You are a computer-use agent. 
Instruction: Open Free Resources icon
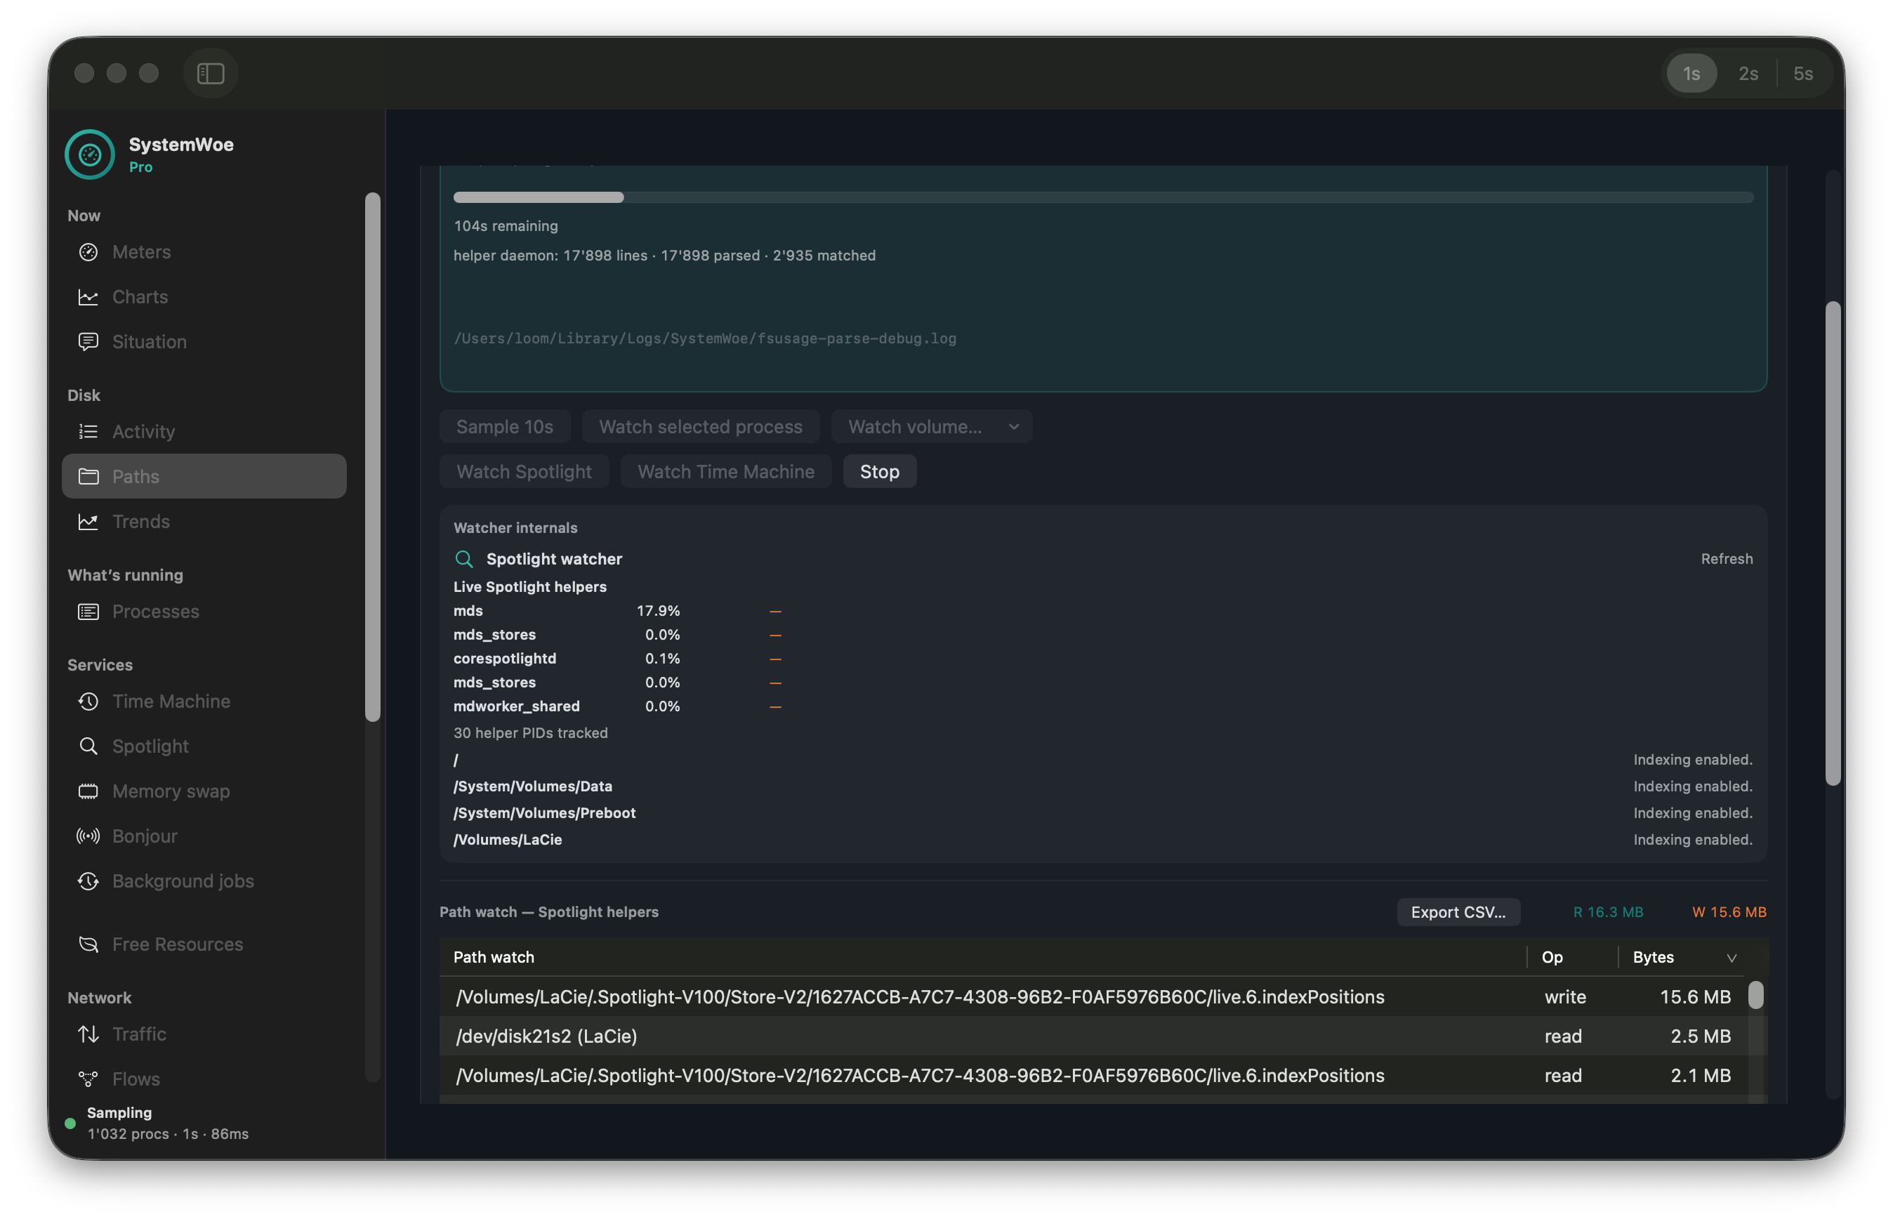click(88, 944)
